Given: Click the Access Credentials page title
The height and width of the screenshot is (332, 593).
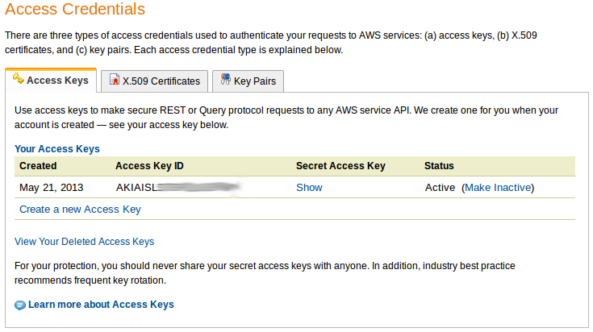Looking at the screenshot, I should coord(75,9).
